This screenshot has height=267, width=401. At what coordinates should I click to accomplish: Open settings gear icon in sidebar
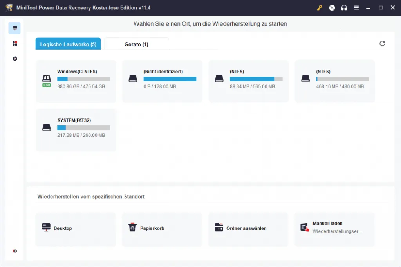point(15,59)
